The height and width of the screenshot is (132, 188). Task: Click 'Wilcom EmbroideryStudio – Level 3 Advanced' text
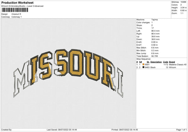(22, 6)
